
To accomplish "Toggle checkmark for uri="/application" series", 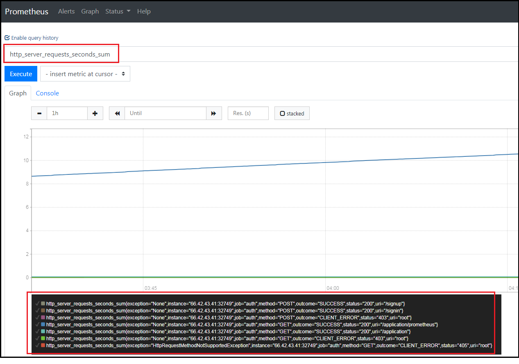I will pos(37,331).
